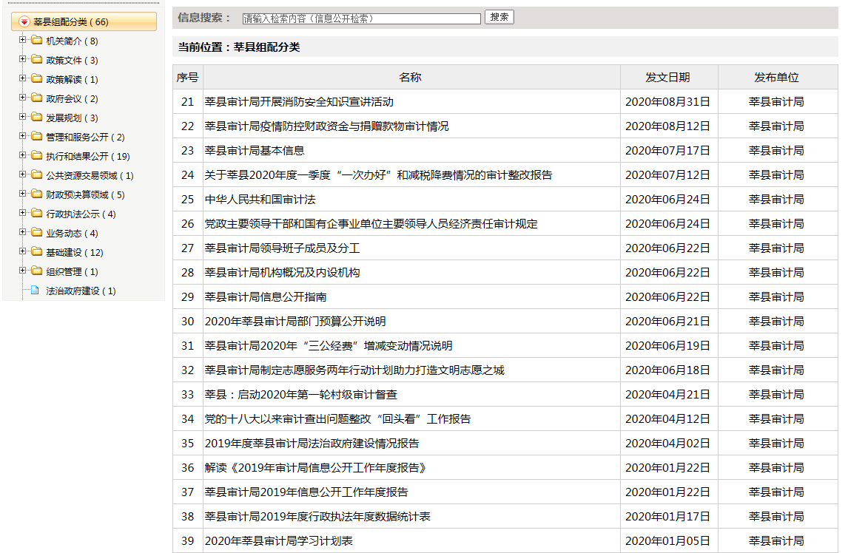The height and width of the screenshot is (553, 848).
Task: Click the folder icon beside 业务动态
Action: point(37,232)
